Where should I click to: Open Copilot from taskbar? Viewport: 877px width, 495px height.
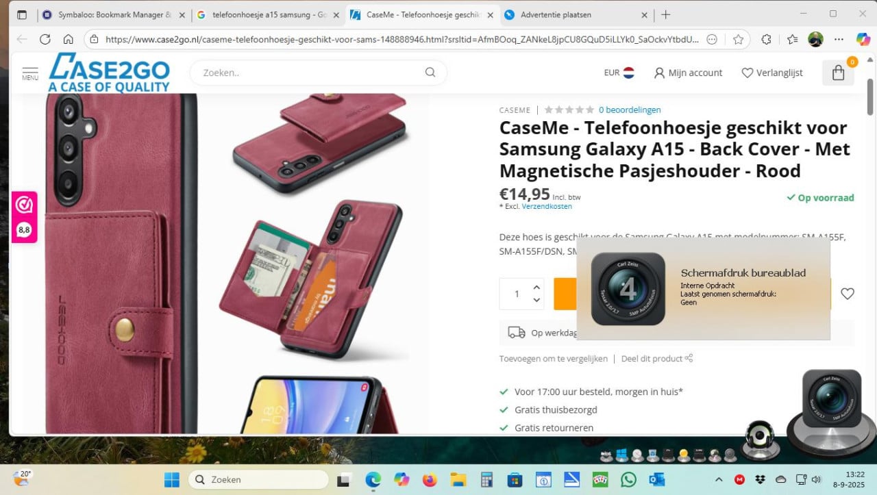(402, 479)
